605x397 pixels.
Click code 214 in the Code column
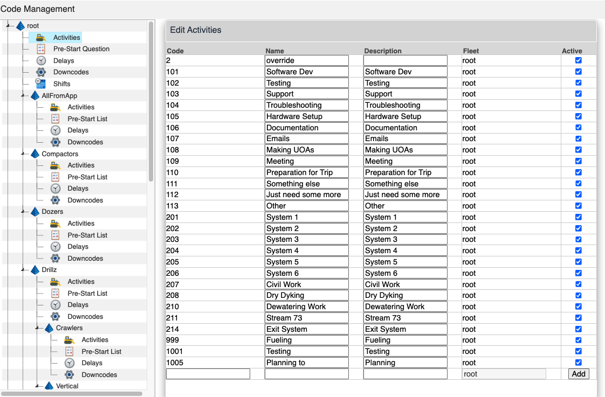[173, 329]
